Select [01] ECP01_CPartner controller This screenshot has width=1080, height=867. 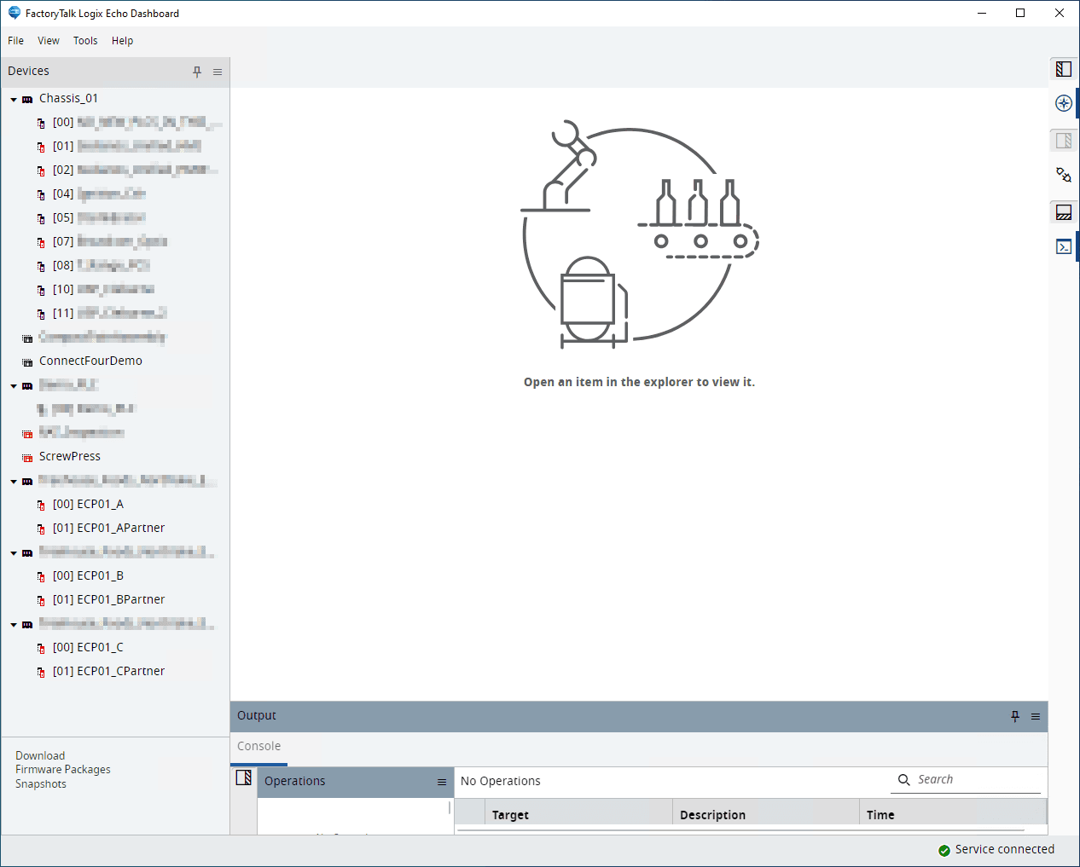pyautogui.click(x=108, y=671)
